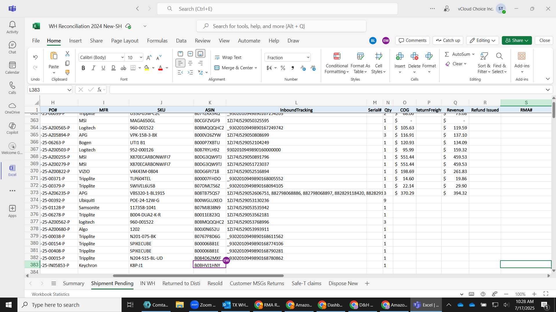Switch to the Safe-T claims sheet
556x312 pixels.
[x=306, y=283]
